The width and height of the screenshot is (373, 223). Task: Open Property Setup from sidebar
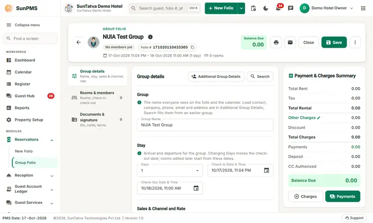[30, 120]
